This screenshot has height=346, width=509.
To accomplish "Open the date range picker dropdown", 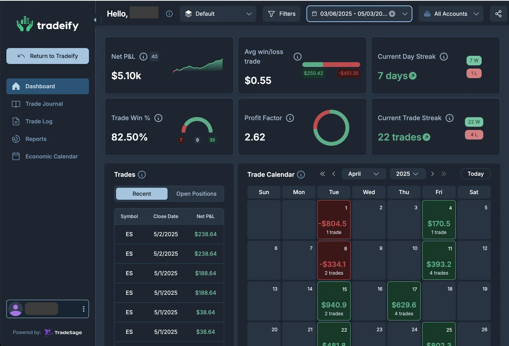I will pyautogui.click(x=359, y=14).
